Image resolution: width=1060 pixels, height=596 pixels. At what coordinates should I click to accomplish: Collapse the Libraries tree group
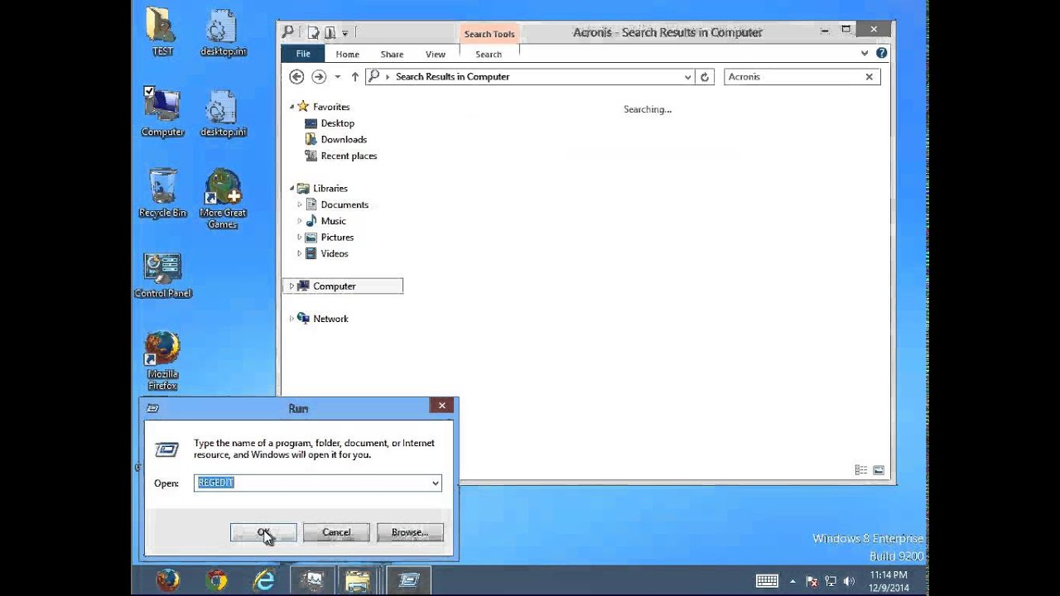pos(291,188)
